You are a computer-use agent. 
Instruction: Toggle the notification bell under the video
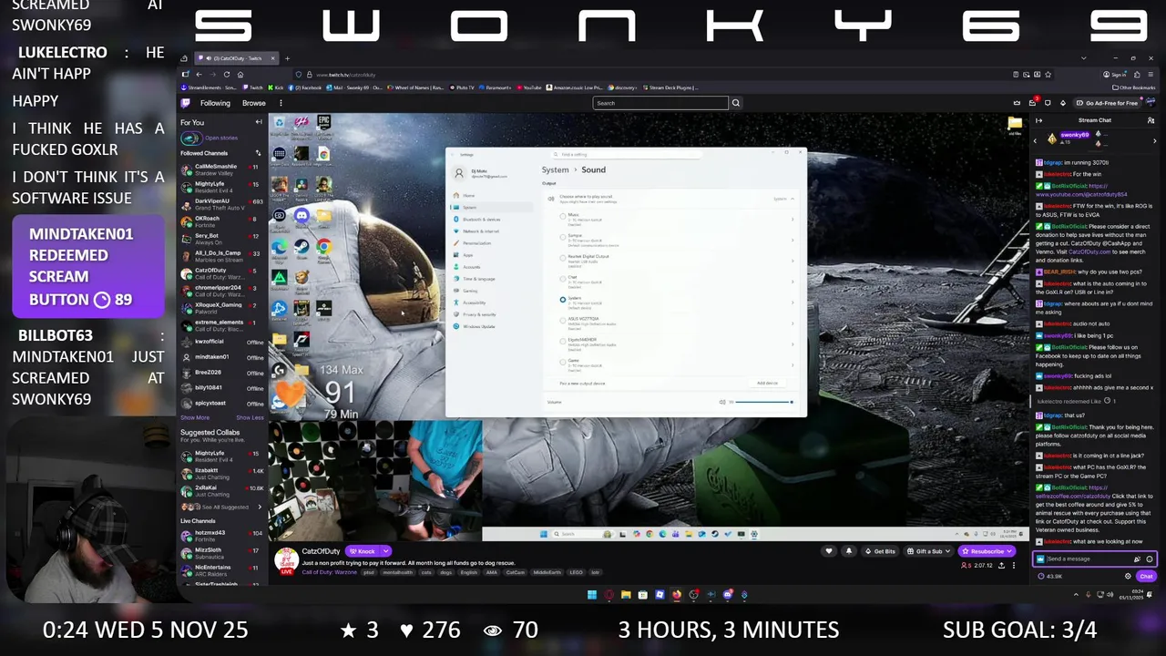[848, 551]
